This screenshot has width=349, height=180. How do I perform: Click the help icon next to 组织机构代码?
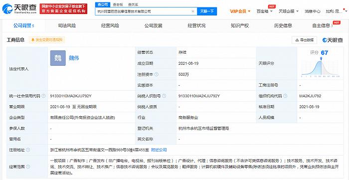click(285, 96)
